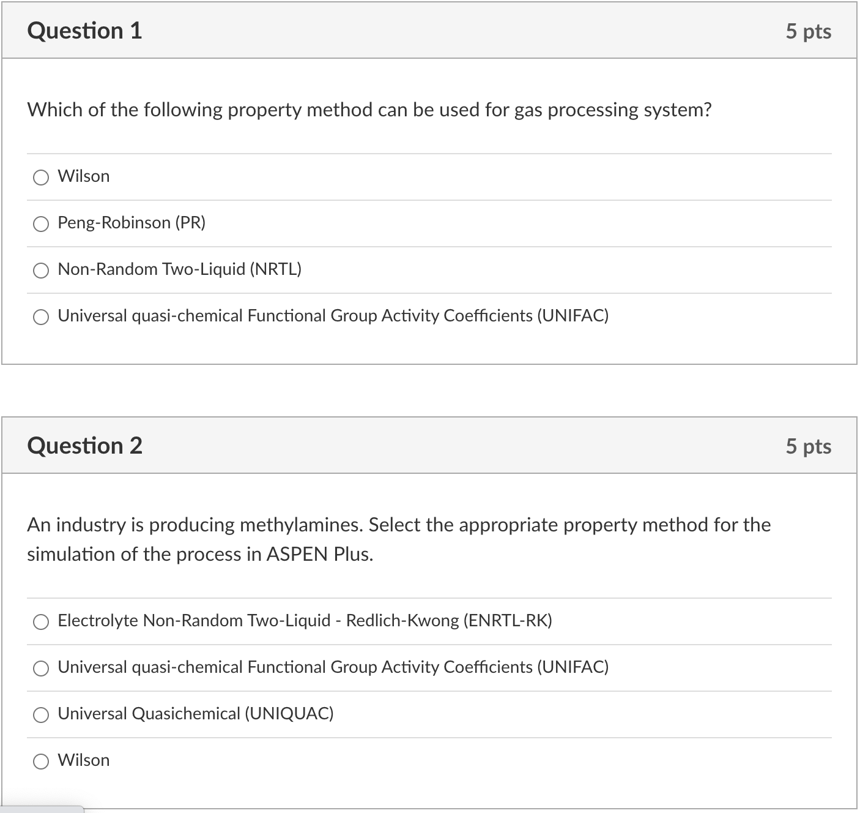Image resolution: width=860 pixels, height=813 pixels.
Task: Select Wilson as the Question 2 answer
Action: [x=40, y=760]
